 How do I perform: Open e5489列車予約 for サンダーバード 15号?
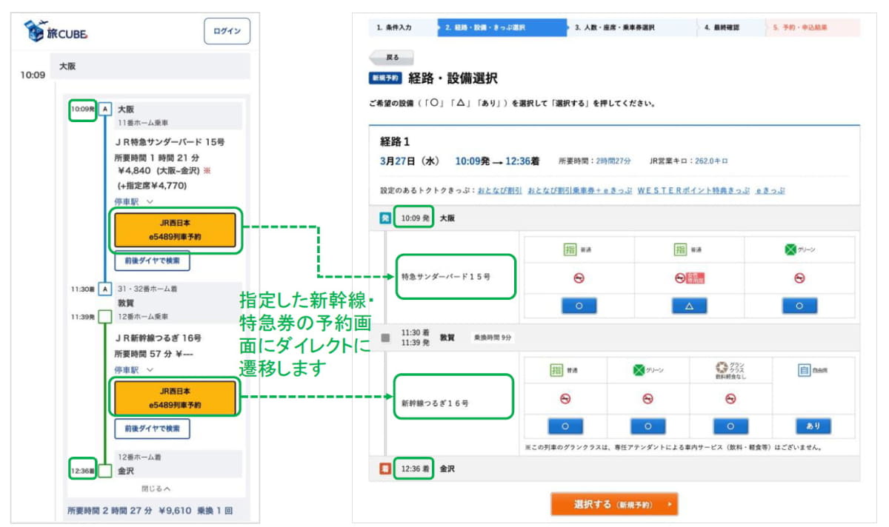click(175, 230)
